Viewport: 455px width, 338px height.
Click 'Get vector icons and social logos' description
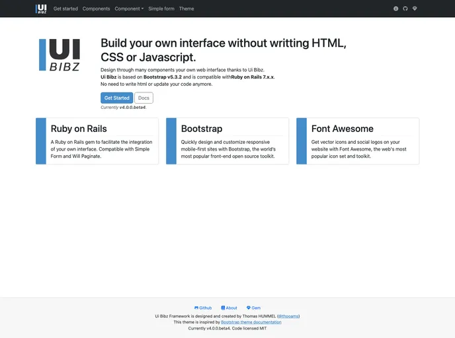[x=359, y=149]
